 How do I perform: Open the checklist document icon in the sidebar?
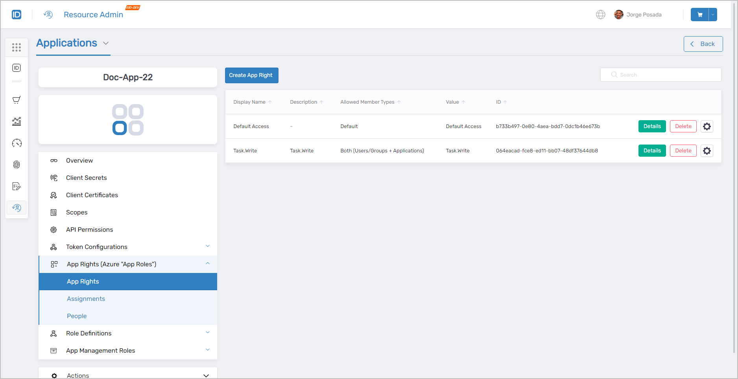(x=17, y=186)
